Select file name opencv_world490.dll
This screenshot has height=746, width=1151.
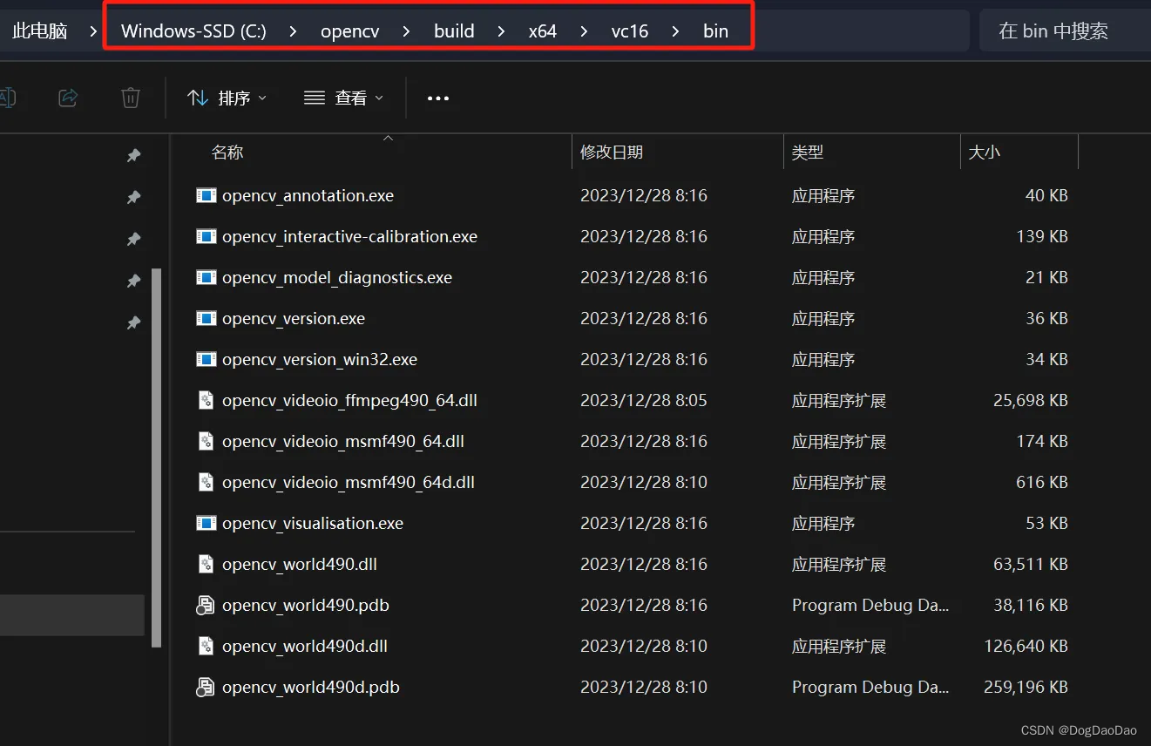coord(300,565)
